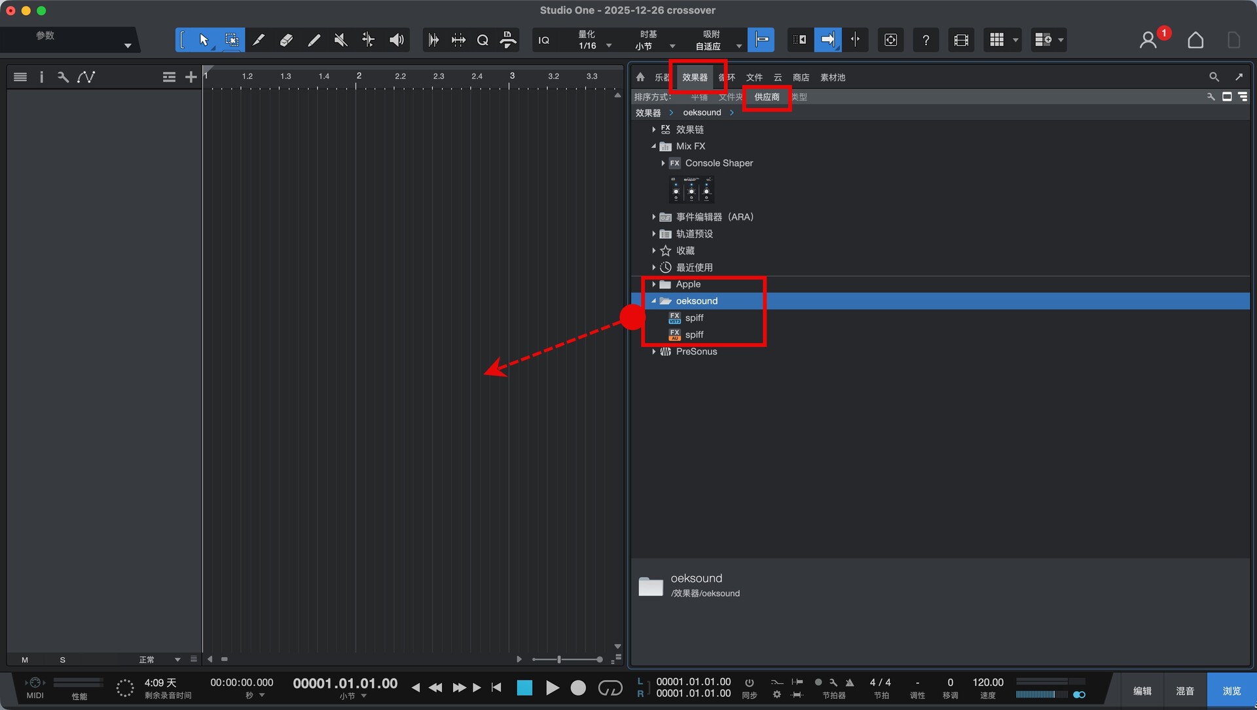Select the Mute tool
This screenshot has height=710, width=1257.
340,40
